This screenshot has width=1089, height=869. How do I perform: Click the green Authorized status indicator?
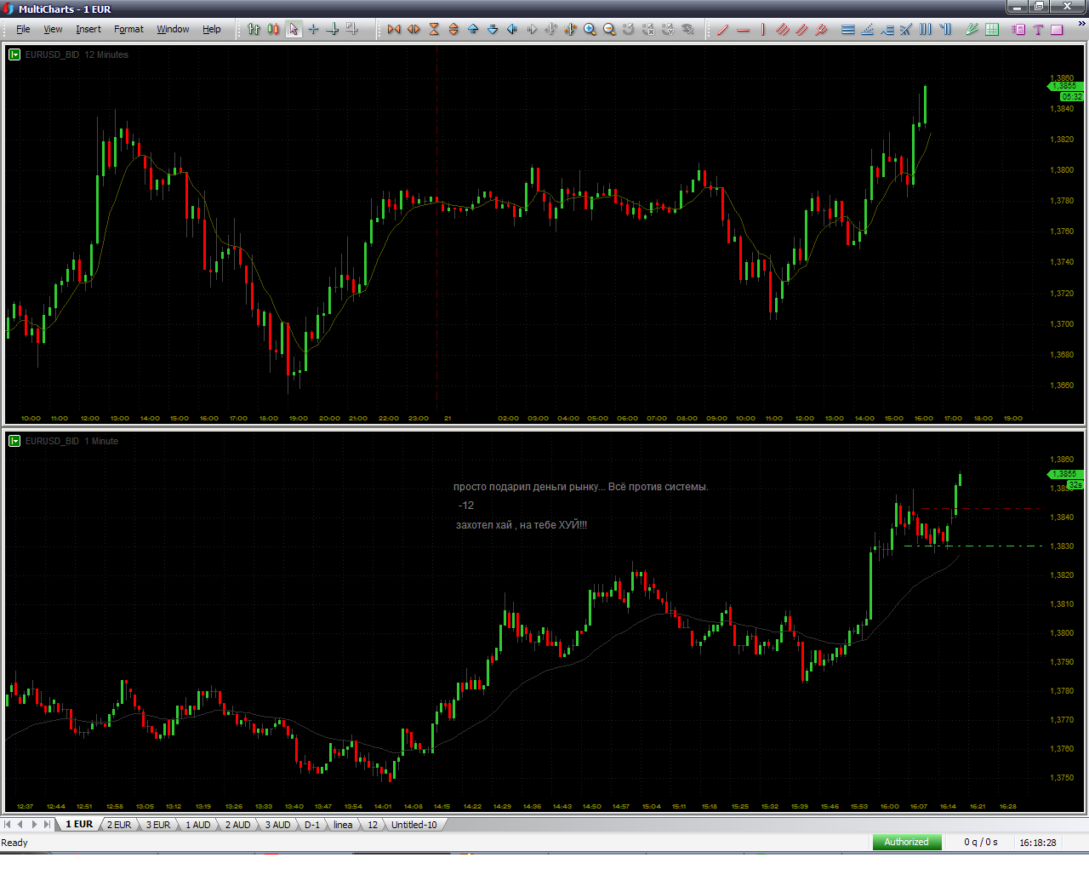tap(907, 842)
